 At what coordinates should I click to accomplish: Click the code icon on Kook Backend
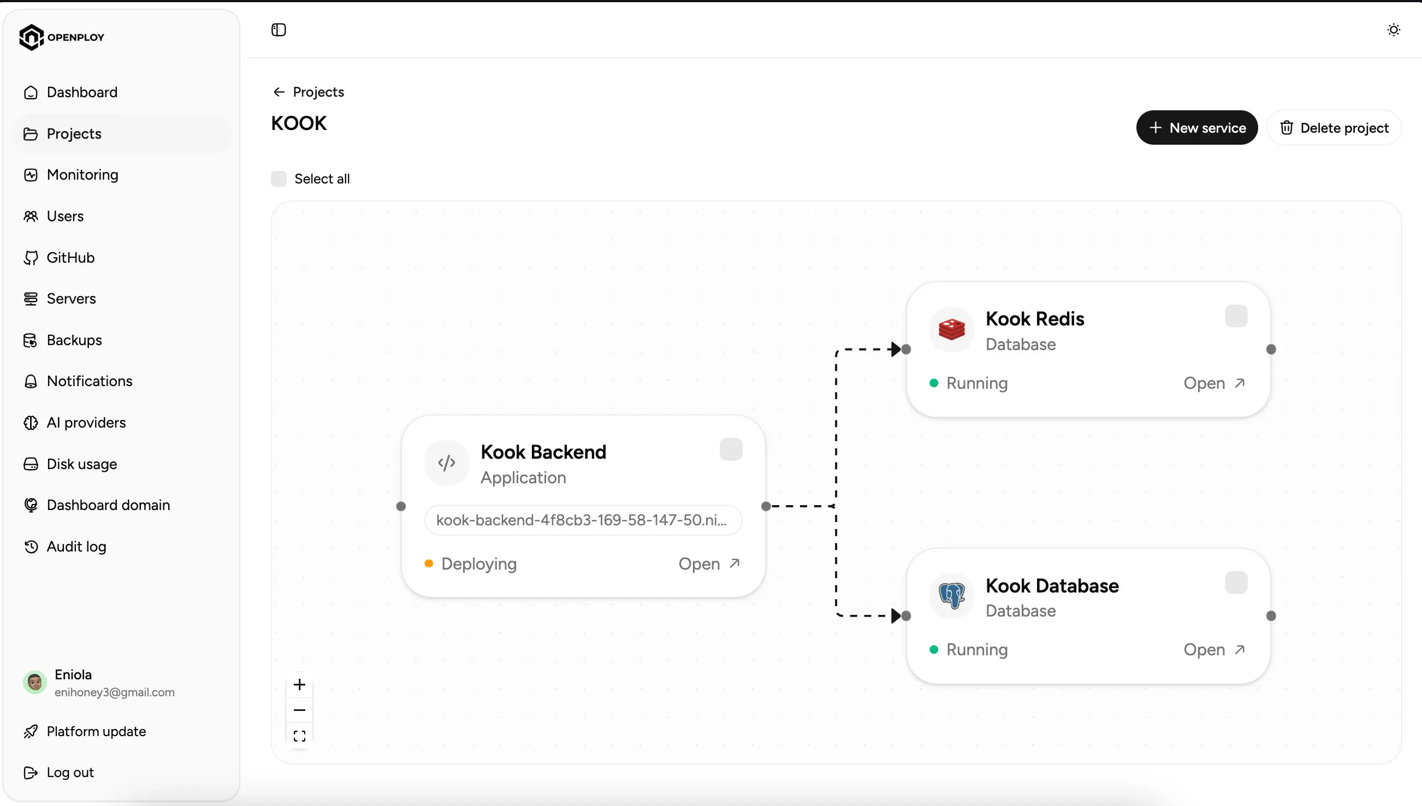pyautogui.click(x=447, y=463)
